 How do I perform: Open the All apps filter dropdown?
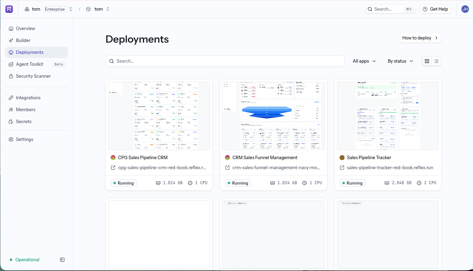point(364,61)
